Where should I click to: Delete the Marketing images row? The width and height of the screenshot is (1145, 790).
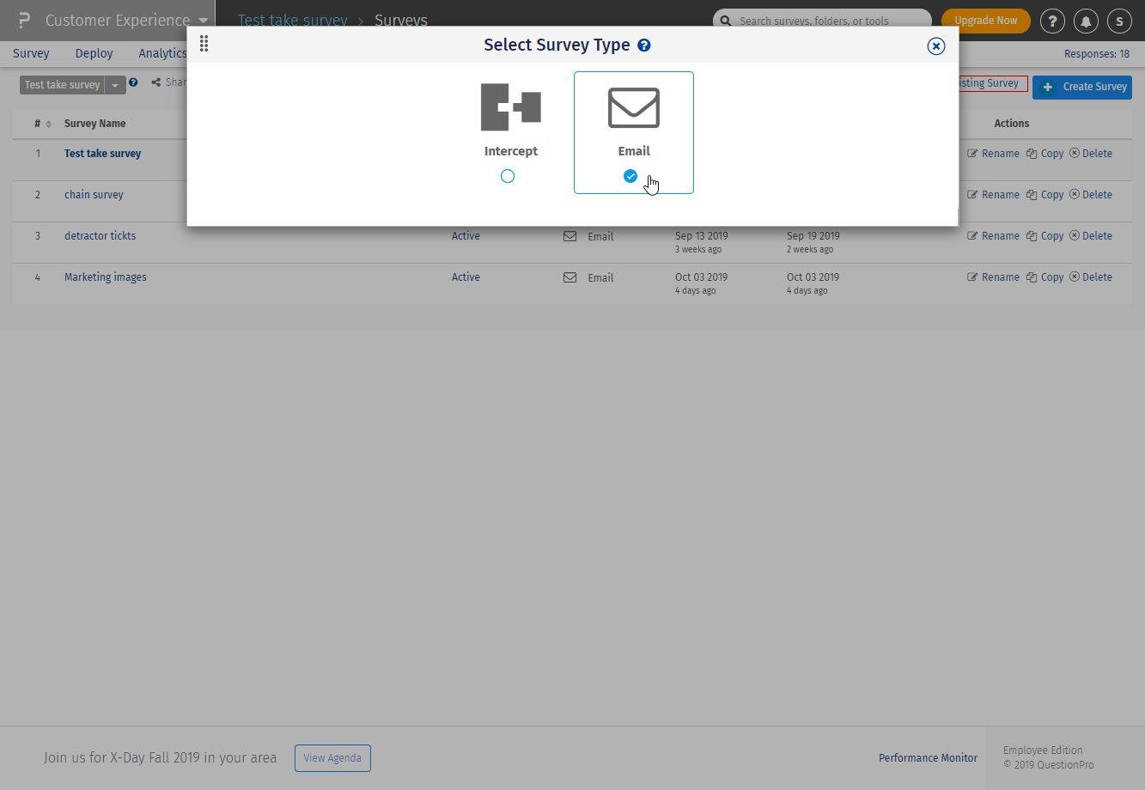tap(1091, 277)
